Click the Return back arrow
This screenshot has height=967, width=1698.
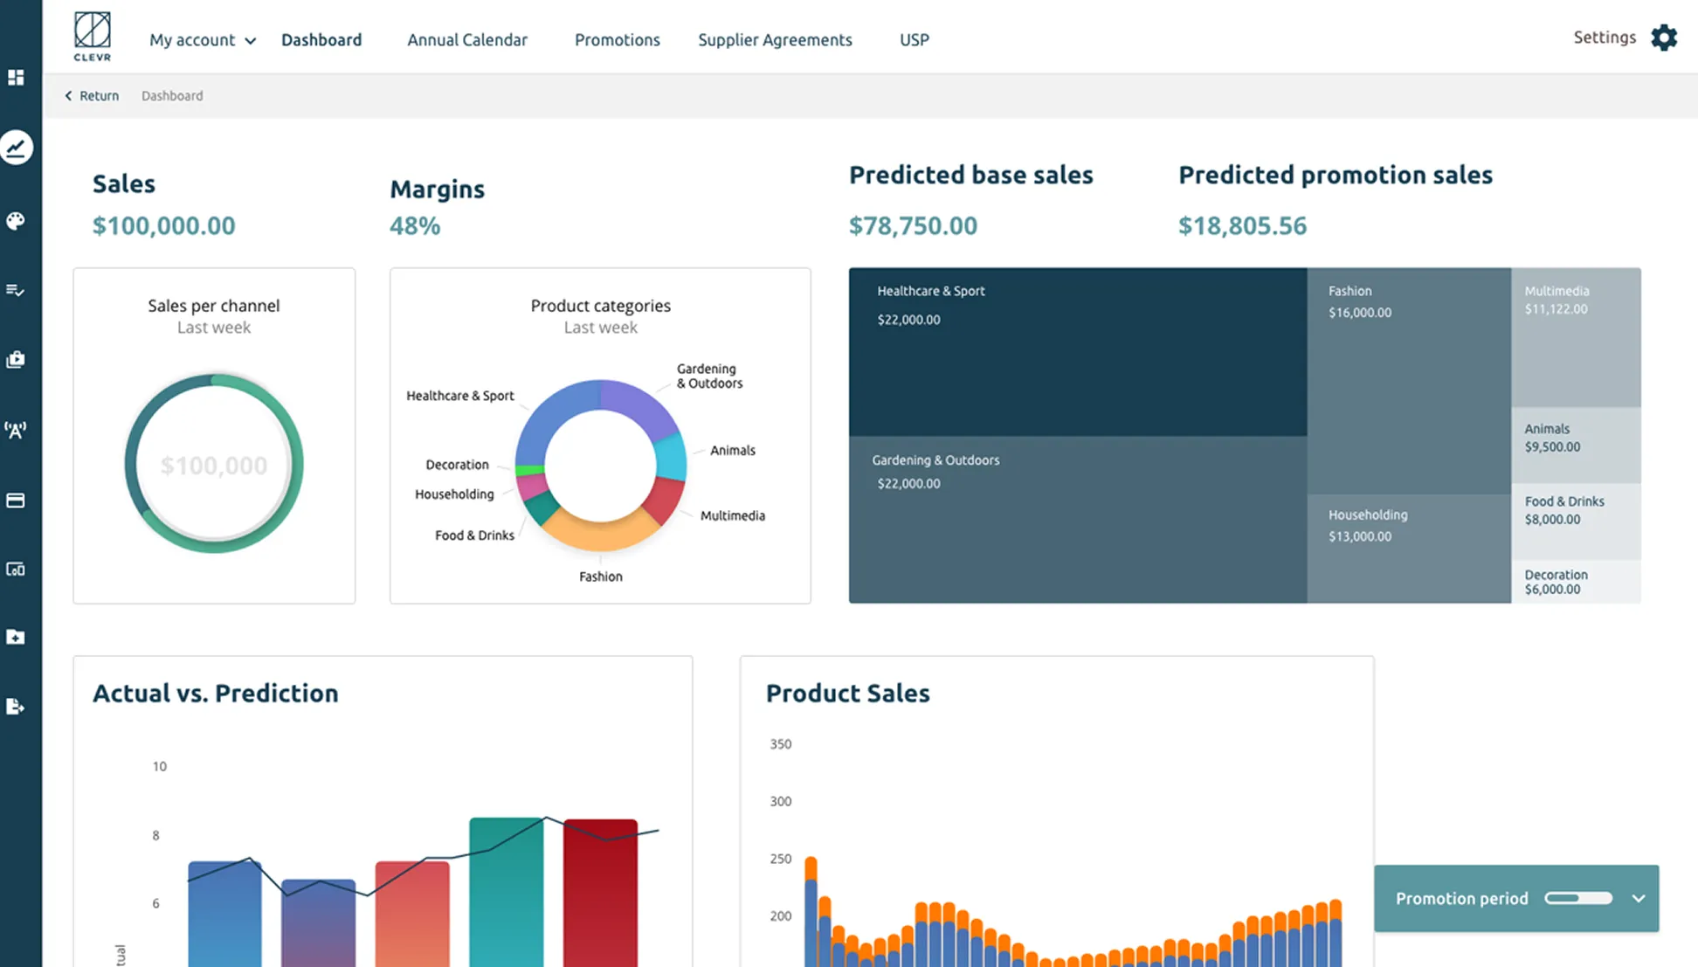point(68,96)
